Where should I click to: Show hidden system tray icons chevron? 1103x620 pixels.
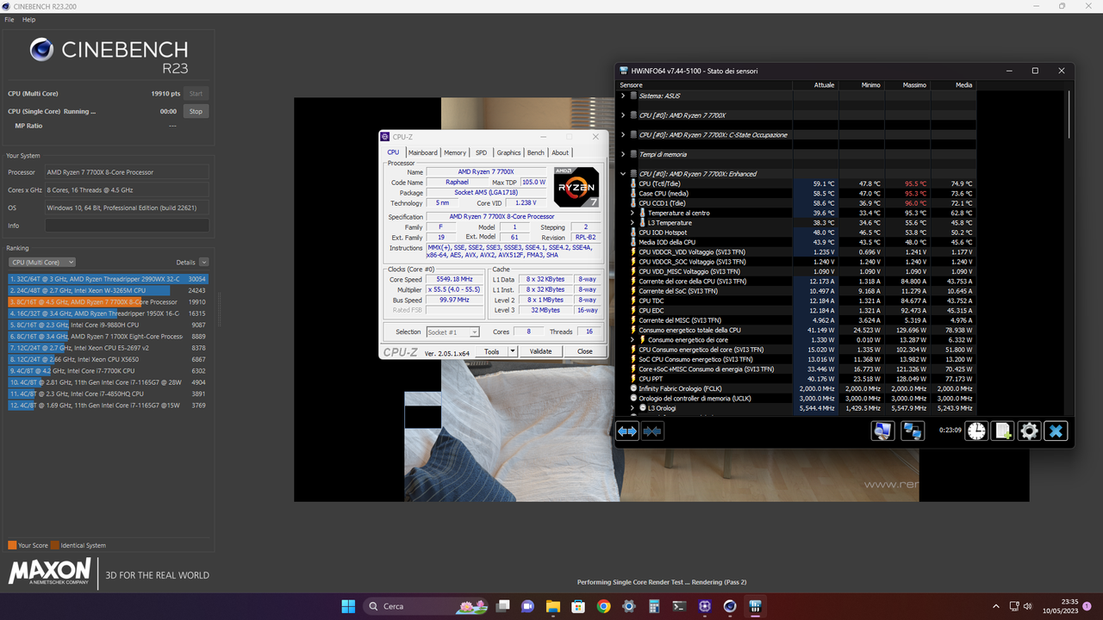(996, 606)
